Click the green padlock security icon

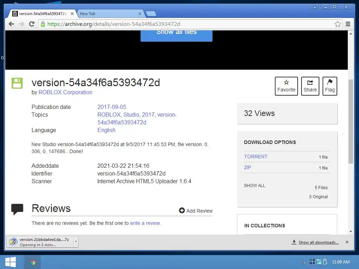pyautogui.click(x=43, y=24)
